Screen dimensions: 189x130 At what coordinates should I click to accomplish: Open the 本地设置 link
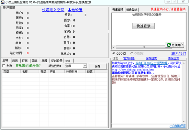(x=75, y=10)
